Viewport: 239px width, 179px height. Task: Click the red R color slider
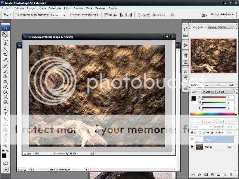214,97
